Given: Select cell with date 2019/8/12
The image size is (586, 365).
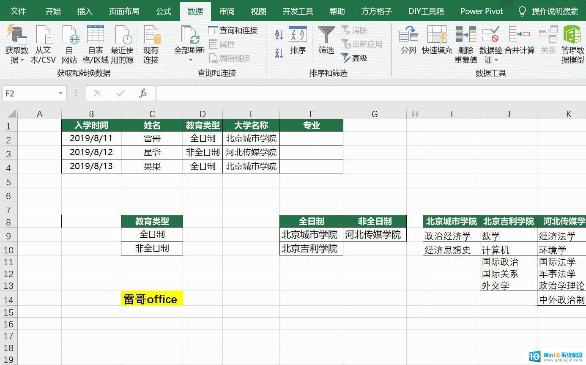Looking at the screenshot, I should [x=91, y=152].
